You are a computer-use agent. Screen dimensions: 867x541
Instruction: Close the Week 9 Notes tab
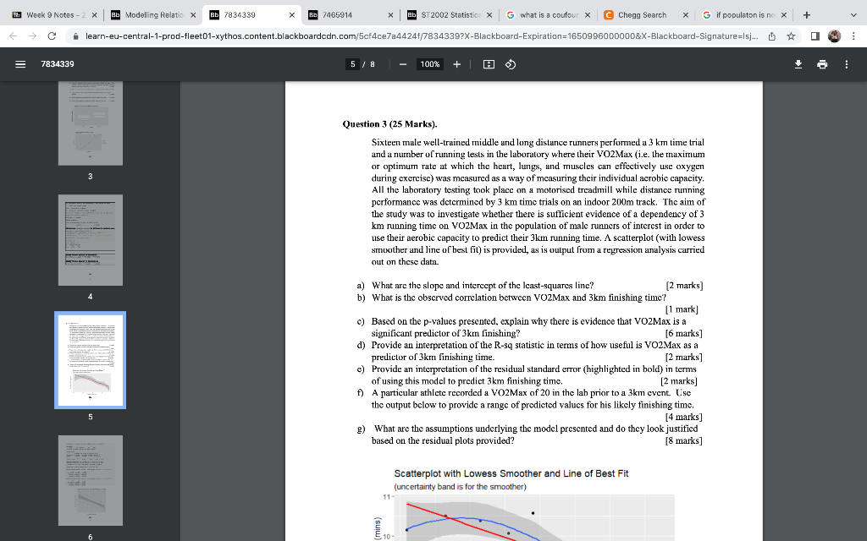coord(94,15)
